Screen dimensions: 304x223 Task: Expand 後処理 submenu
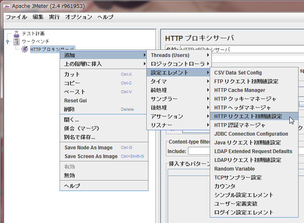tap(179, 107)
